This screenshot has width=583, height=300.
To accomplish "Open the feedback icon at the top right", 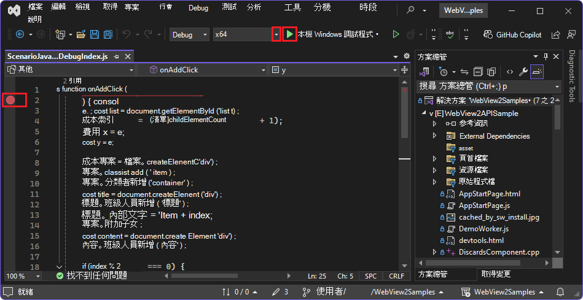I will click(x=571, y=34).
